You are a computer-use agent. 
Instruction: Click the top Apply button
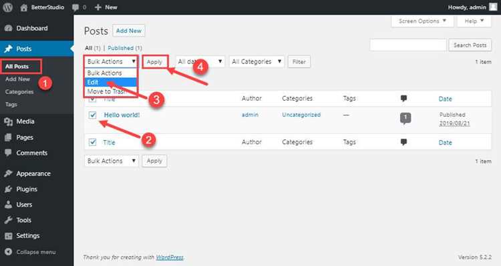(155, 62)
